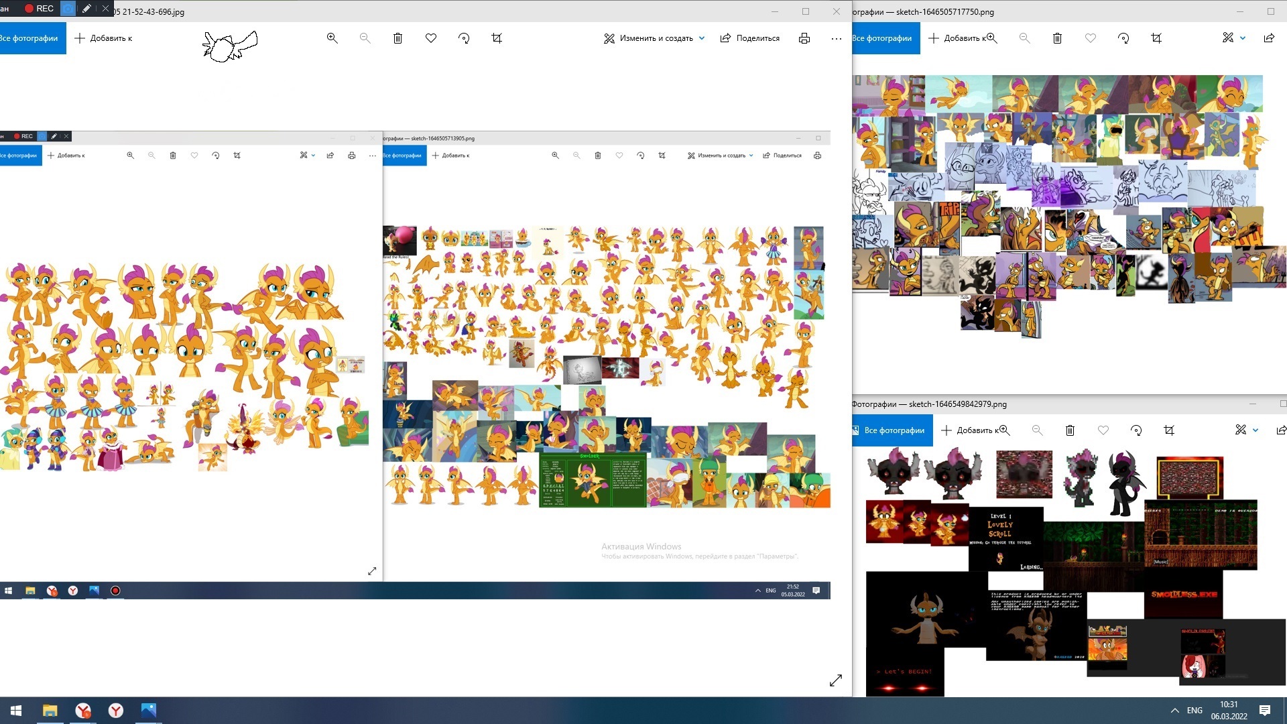Zoom out in the main Photos window
The height and width of the screenshot is (724, 1287).
click(365, 38)
